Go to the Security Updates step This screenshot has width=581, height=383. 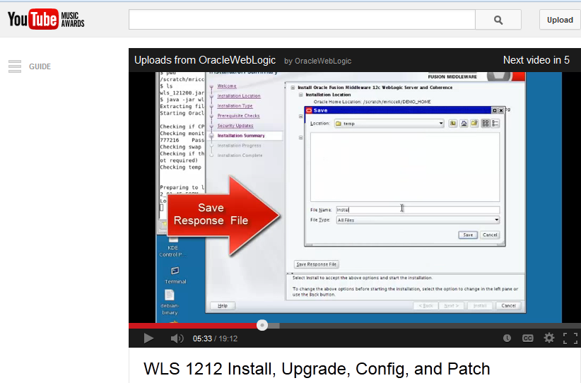[235, 126]
